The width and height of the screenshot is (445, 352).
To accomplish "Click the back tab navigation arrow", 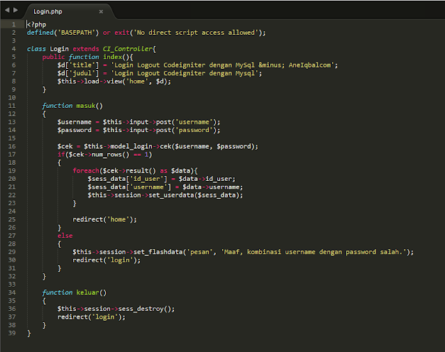I will coord(7,10).
